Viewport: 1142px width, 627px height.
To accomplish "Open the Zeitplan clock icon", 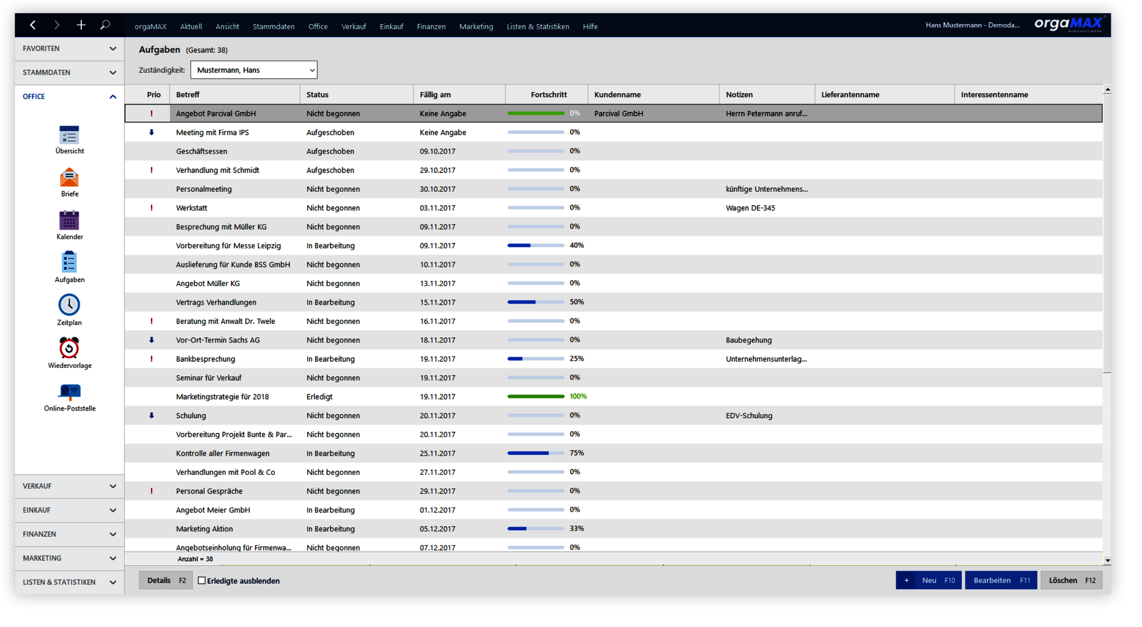I will point(69,305).
